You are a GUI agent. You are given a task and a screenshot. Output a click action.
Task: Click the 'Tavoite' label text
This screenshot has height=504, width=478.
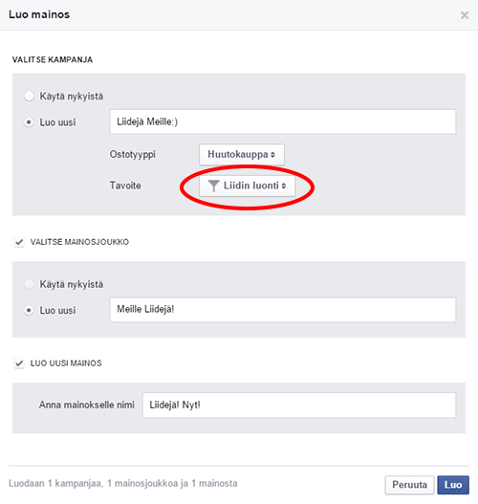[x=125, y=186]
